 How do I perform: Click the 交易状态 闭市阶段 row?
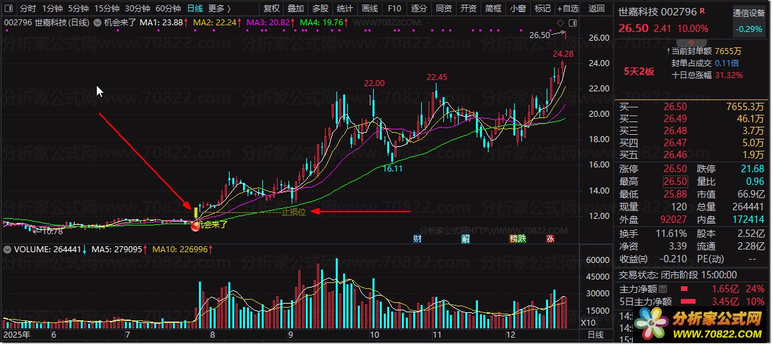coord(678,275)
